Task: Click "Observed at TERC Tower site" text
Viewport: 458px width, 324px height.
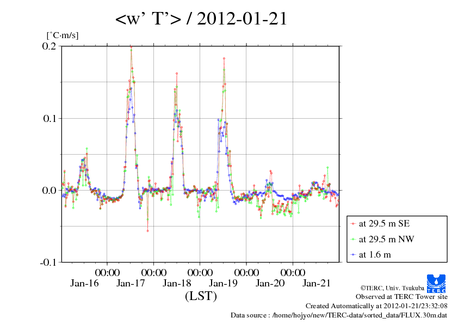Action: click(401, 297)
